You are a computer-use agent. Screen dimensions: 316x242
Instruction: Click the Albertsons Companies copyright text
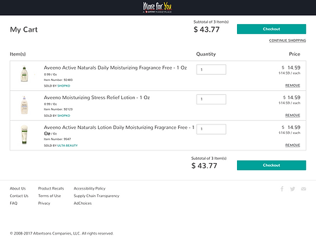tap(61, 233)
